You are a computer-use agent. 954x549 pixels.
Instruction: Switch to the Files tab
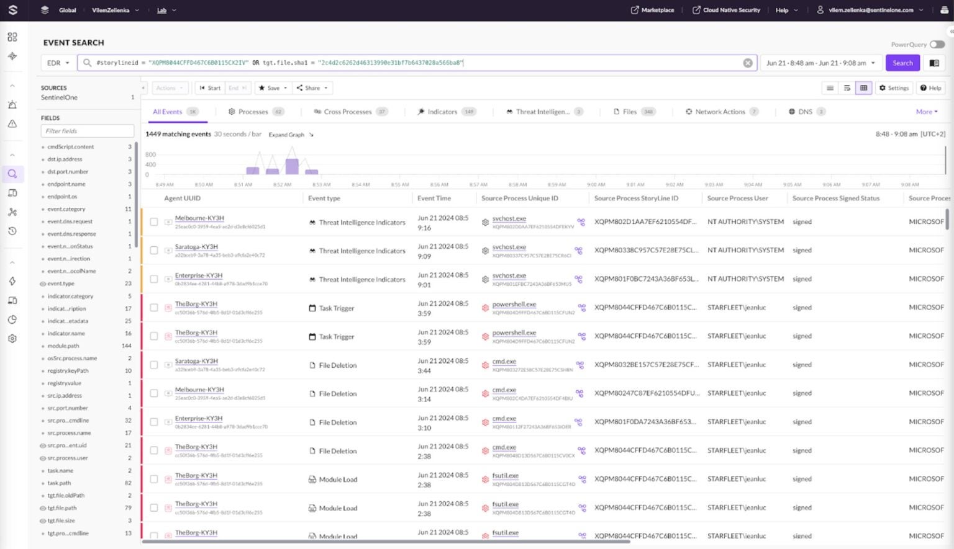(x=634, y=112)
